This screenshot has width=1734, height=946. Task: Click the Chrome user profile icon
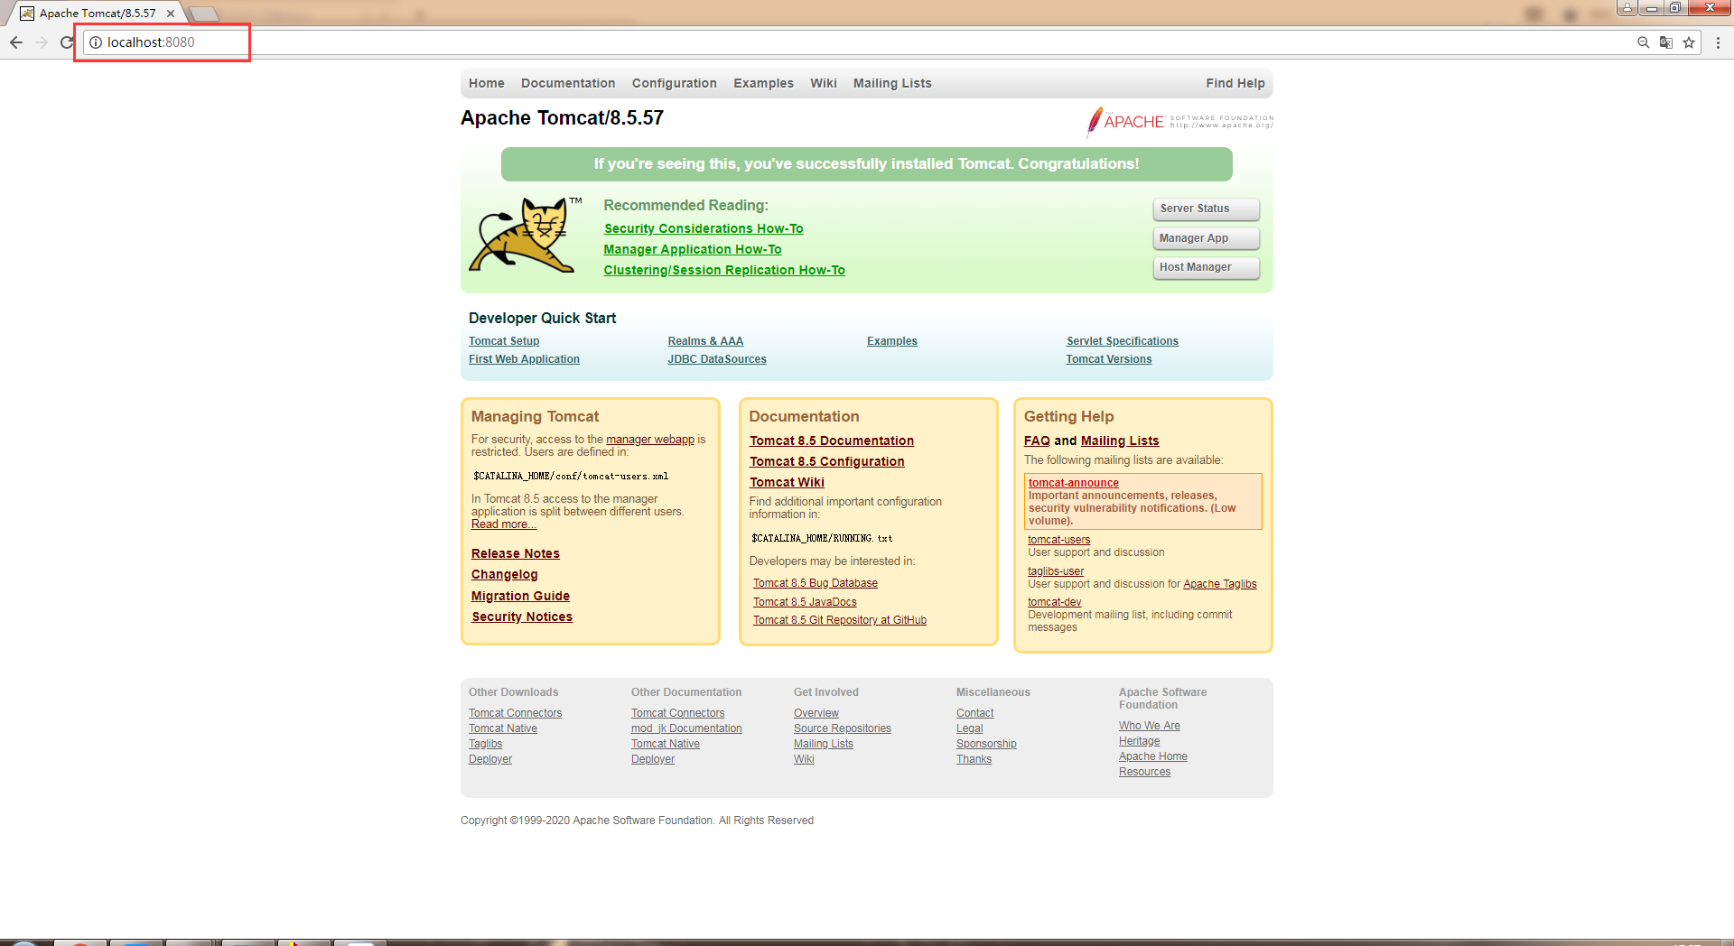1627,7
